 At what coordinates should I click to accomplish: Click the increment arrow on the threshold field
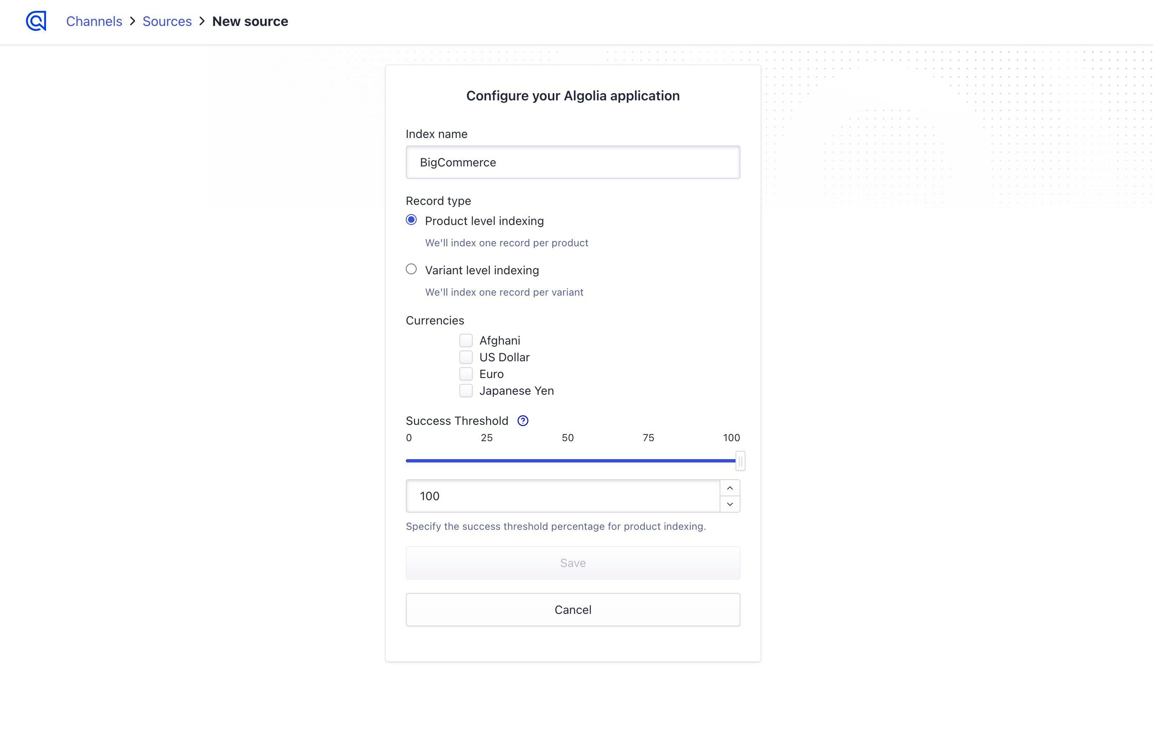tap(730, 488)
